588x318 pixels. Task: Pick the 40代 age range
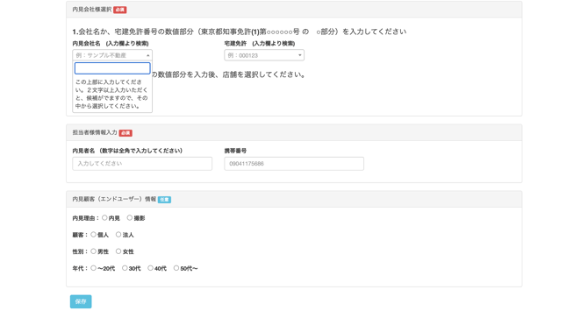[x=150, y=268]
